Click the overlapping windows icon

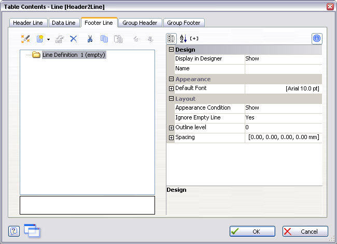(32, 231)
